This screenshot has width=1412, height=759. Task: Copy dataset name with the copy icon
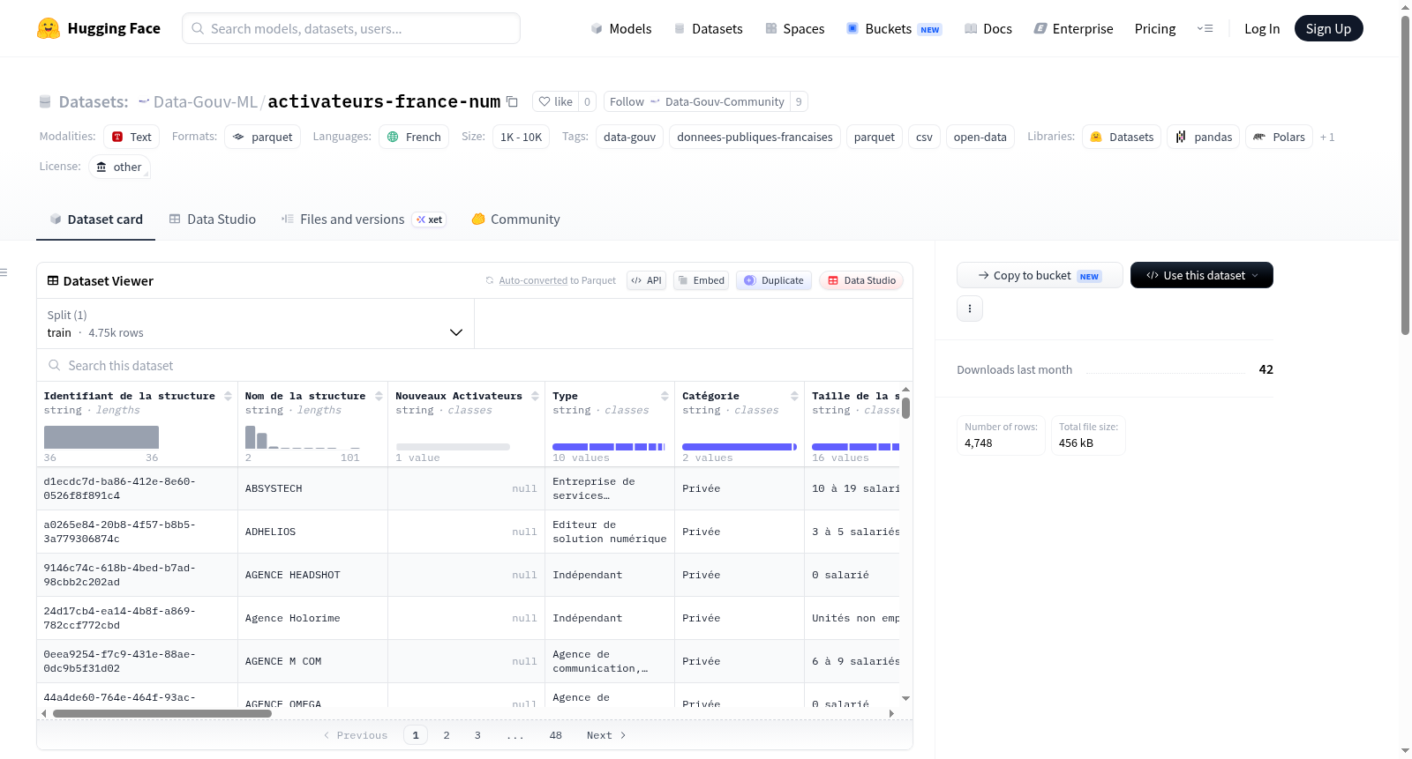(x=512, y=101)
